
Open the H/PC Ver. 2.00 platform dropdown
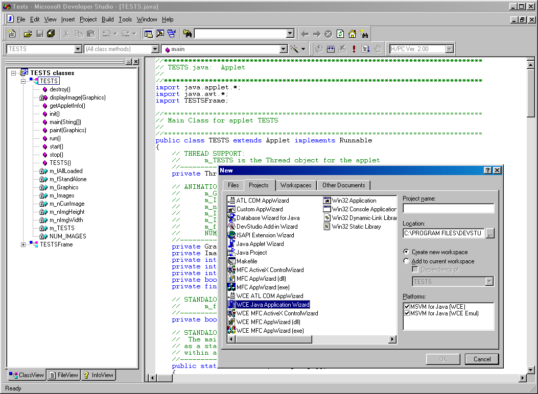pyautogui.click(x=450, y=49)
